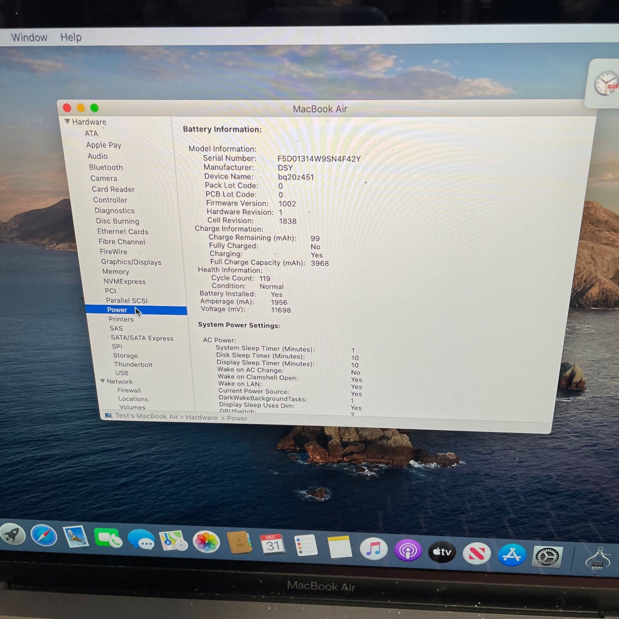The width and height of the screenshot is (619, 619).
Task: Click Test's MacBook Air in path bar
Action: [x=147, y=416]
